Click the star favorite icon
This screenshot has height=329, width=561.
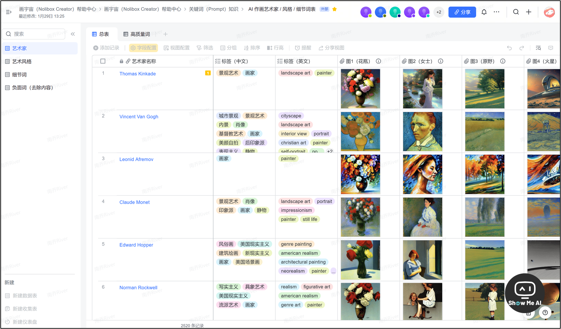[x=335, y=9]
